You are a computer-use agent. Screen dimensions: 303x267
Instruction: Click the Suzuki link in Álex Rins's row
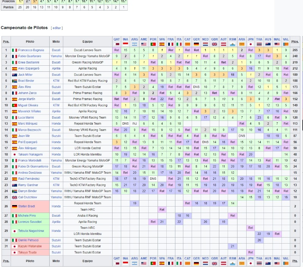56,87
